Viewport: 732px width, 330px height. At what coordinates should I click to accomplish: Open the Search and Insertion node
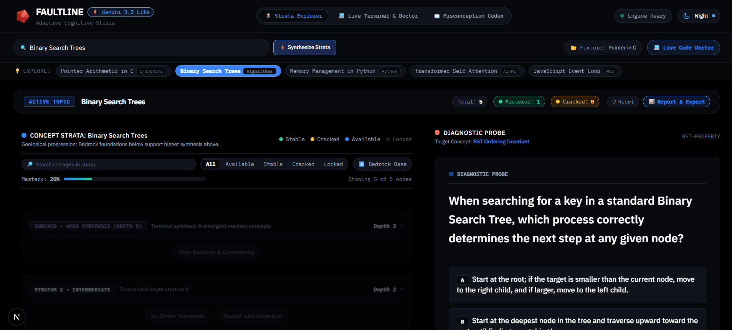tap(253, 316)
